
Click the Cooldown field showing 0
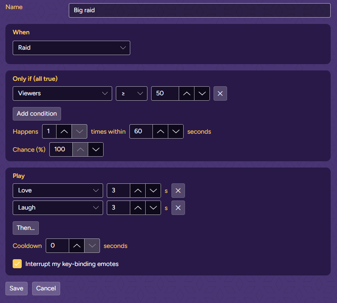point(57,246)
